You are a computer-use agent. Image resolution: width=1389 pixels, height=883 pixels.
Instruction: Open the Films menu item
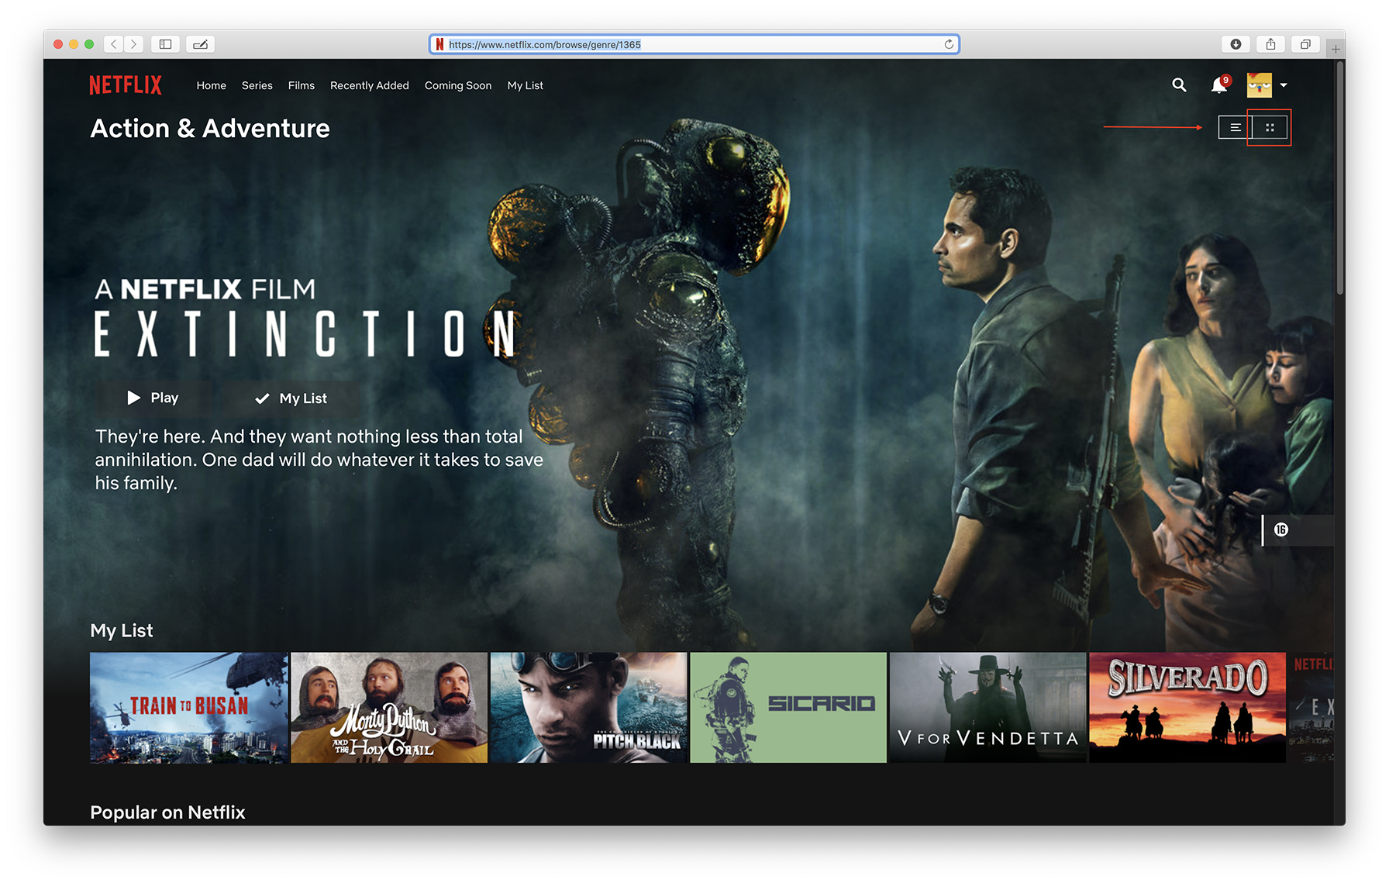(302, 85)
